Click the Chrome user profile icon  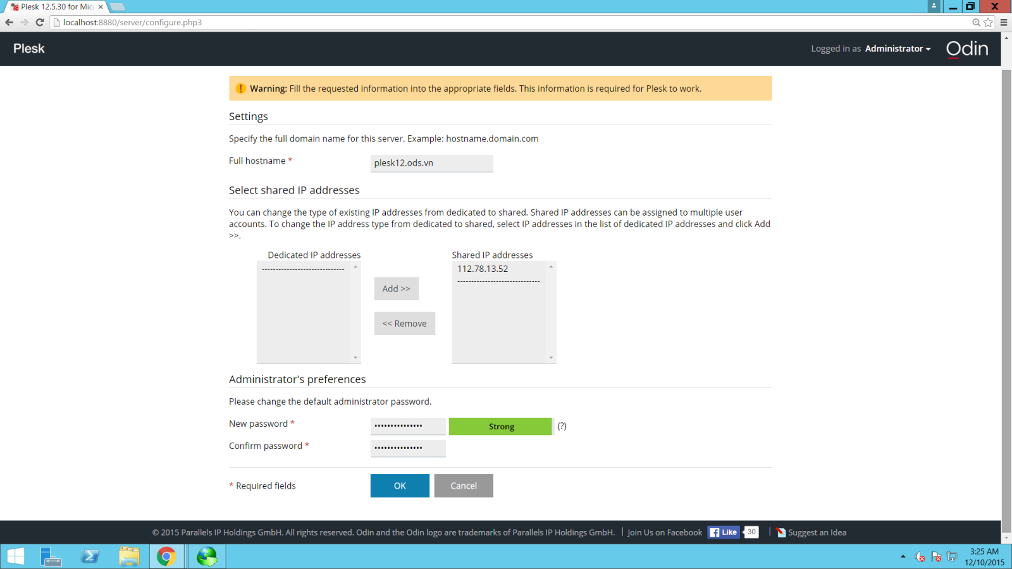934,6
